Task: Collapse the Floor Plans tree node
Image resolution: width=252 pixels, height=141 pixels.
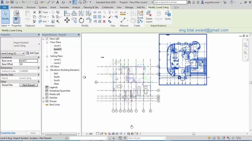Action: (47, 42)
